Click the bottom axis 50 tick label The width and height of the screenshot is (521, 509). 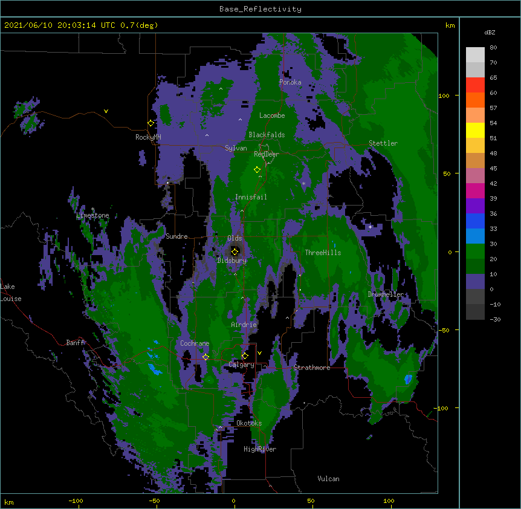(311, 501)
